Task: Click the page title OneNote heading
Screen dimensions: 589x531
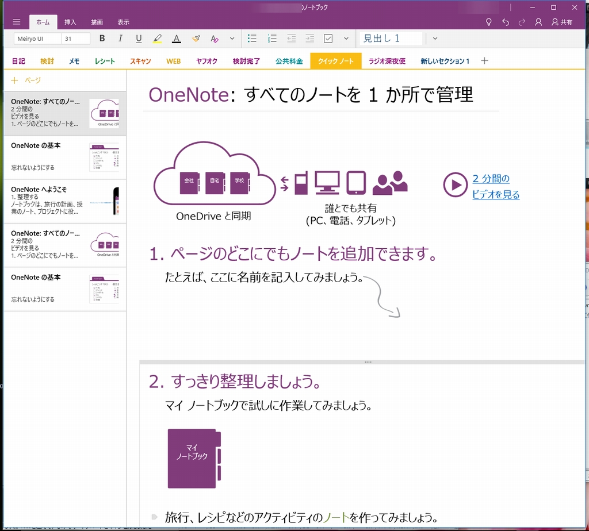Action: point(311,95)
